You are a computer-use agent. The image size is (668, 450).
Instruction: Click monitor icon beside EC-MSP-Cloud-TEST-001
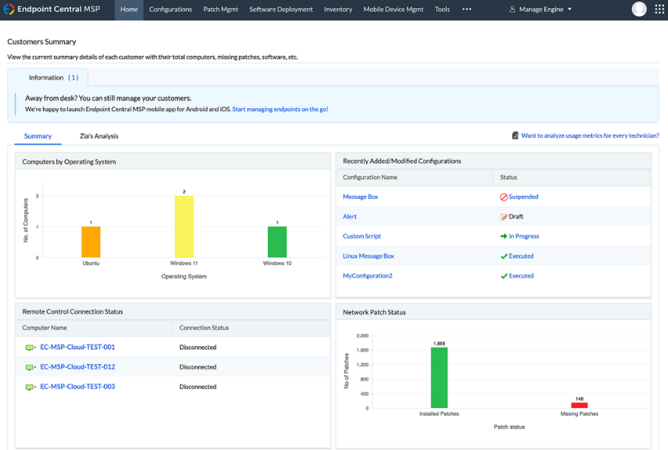pyautogui.click(x=29, y=347)
